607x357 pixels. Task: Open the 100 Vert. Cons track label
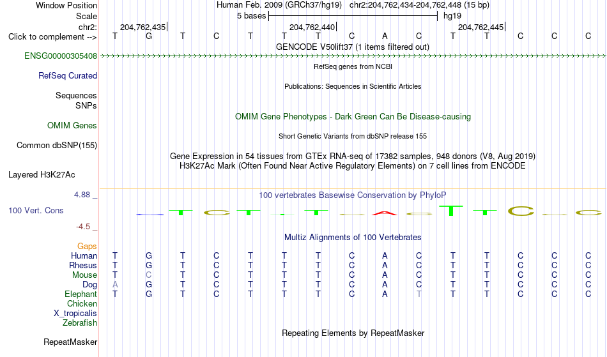pos(36,210)
